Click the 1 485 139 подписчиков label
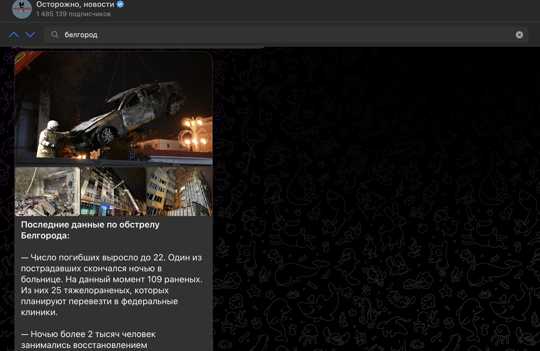540x351 pixels. [73, 14]
